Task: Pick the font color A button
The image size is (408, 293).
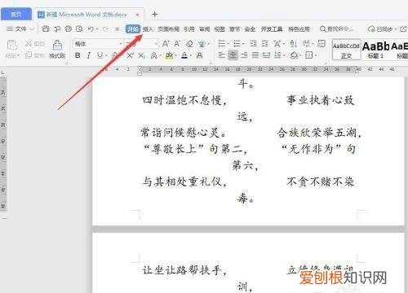Action: [184, 55]
